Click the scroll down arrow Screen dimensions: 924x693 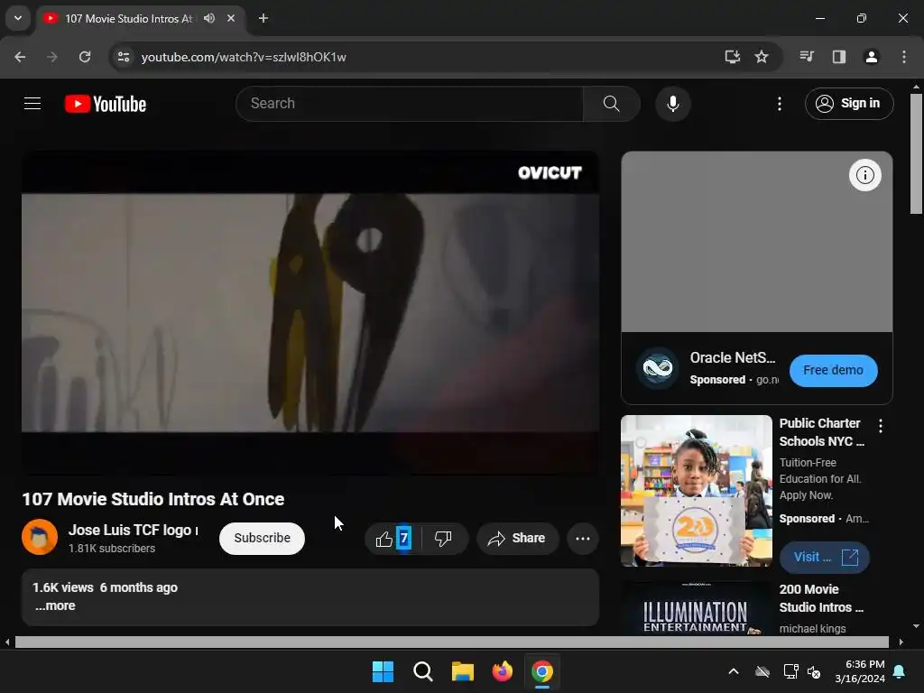916,626
